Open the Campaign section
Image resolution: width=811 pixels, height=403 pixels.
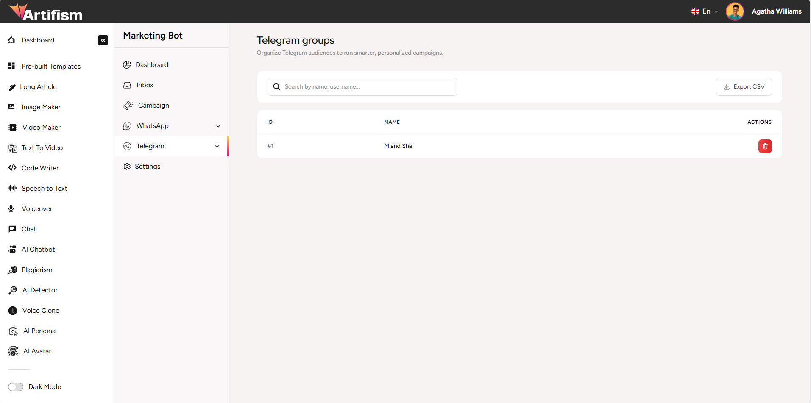[x=153, y=105]
